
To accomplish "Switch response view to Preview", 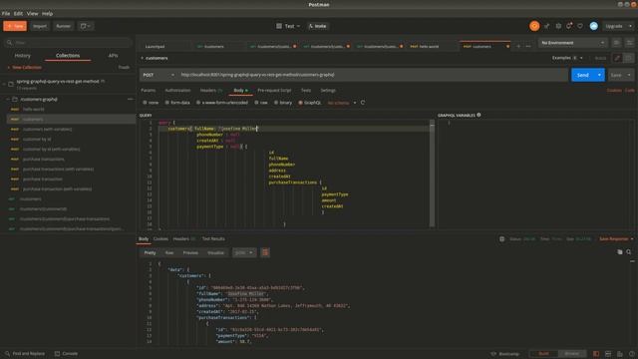I will click(x=190, y=252).
